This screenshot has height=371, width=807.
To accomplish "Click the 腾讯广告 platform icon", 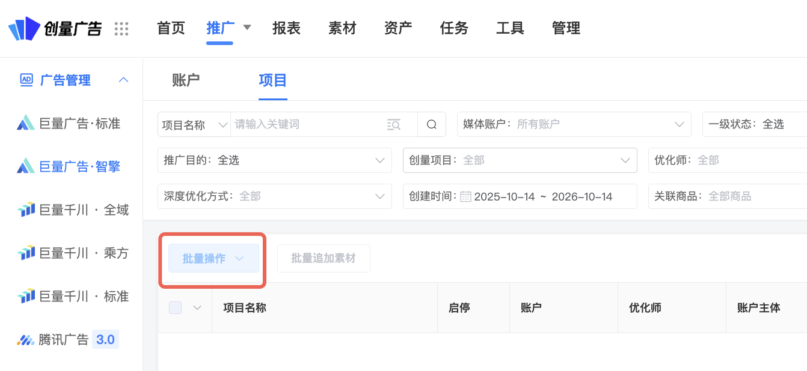I will [x=25, y=340].
